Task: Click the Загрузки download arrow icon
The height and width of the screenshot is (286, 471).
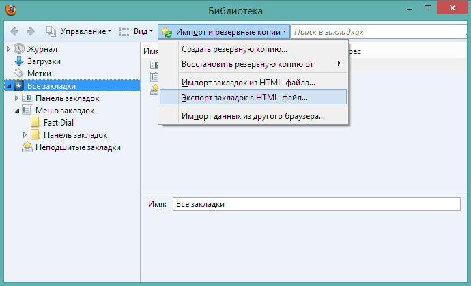Action: click(x=19, y=61)
